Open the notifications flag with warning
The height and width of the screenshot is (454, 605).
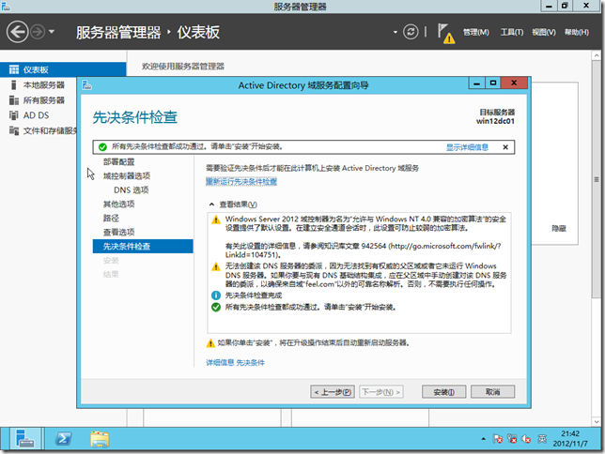coord(445,33)
